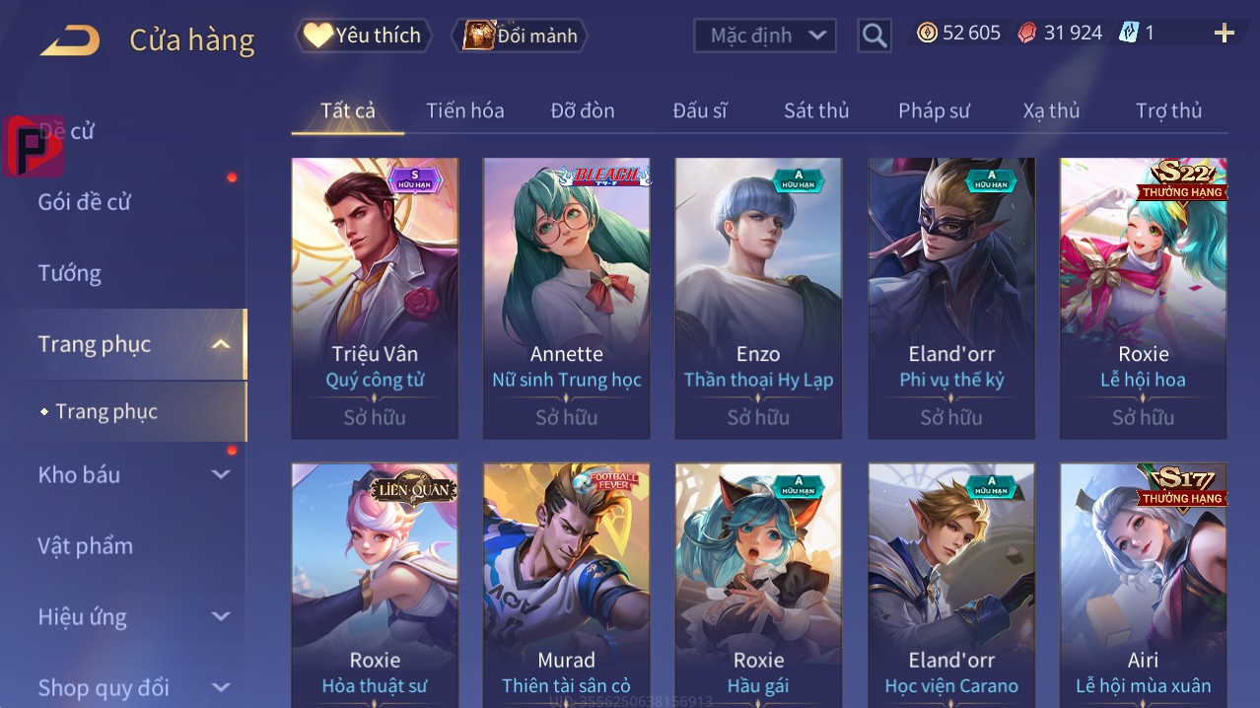Expand the Kho báu sidebar section

pos(221,474)
